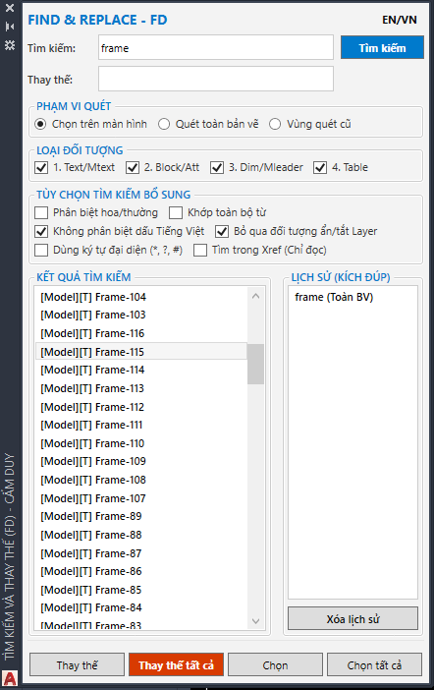434x690 pixels.
Task: Enable "Khớp toàn bộ từ" checkbox
Action: tap(176, 213)
